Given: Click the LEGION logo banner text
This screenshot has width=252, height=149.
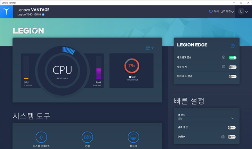Looking at the screenshot, I should (28, 31).
